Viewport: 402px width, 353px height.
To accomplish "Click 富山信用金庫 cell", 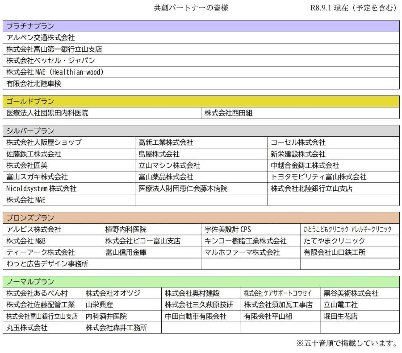I will 151,252.
